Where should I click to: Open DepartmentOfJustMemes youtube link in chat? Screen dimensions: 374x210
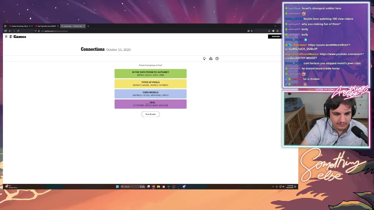pyautogui.click(x=324, y=56)
